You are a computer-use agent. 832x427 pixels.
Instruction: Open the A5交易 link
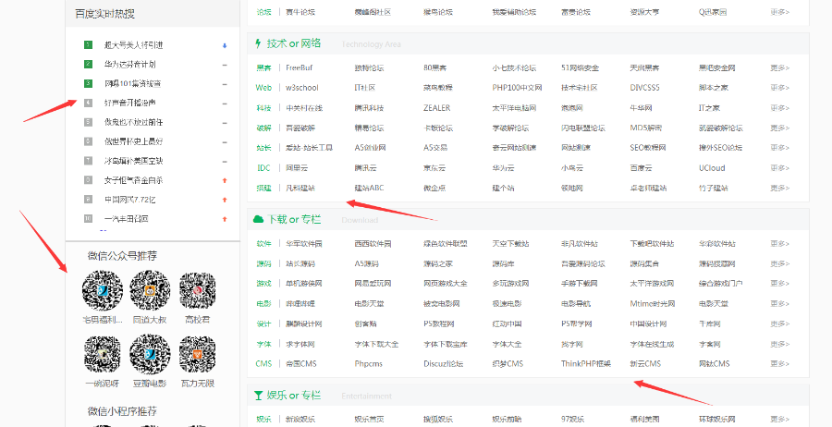point(435,148)
